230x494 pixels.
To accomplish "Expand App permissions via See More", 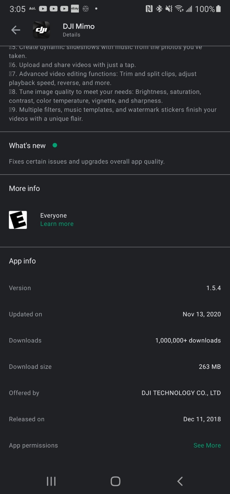I will [207, 445].
